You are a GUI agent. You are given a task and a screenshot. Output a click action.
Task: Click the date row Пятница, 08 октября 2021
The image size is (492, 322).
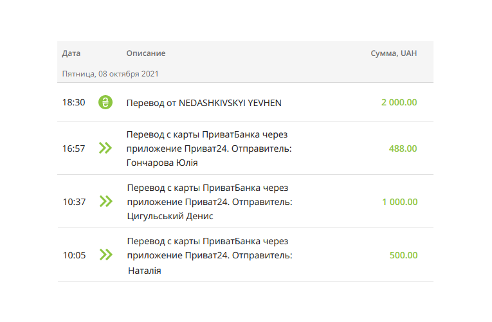(x=111, y=74)
